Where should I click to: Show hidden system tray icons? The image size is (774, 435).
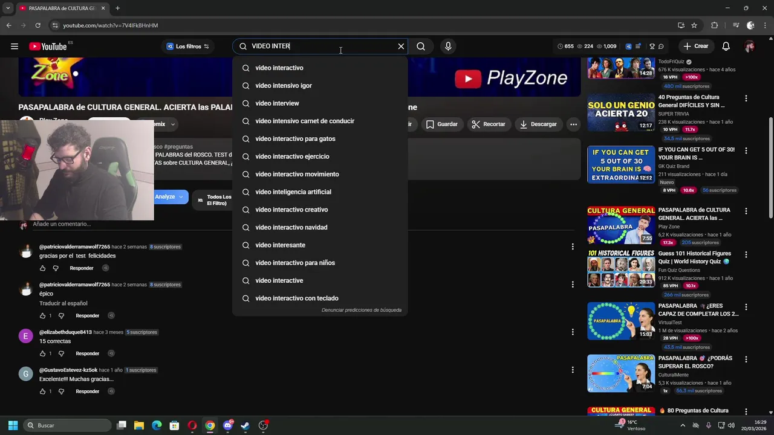(x=684, y=425)
